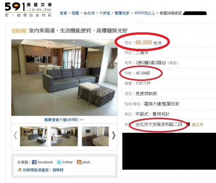Go to 租屋 breadcrumb
216x183 pixels.
[75, 13]
